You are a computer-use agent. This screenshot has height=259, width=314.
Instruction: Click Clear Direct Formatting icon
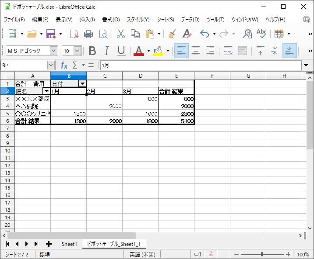click(187, 34)
